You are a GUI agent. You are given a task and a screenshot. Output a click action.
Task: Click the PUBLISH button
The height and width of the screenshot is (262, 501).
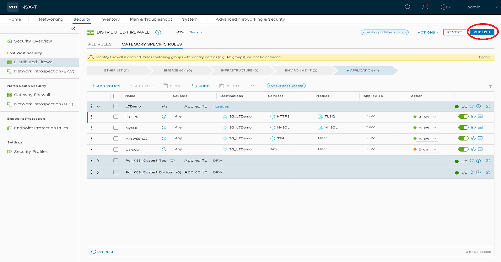(482, 32)
